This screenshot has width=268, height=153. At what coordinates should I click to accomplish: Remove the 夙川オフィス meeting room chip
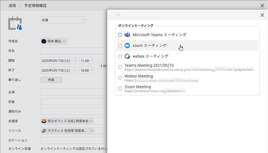point(91,121)
